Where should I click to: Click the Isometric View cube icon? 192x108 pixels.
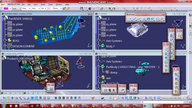(36, 98)
